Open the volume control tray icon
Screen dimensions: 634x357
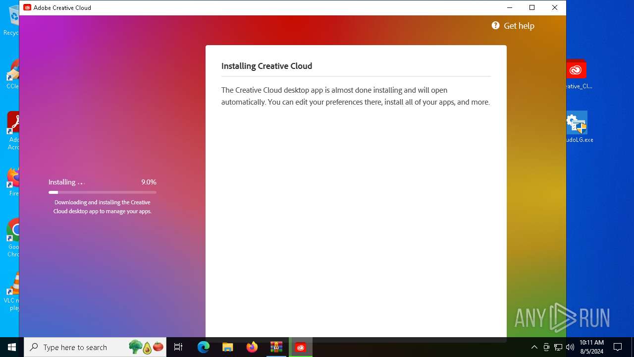click(570, 347)
